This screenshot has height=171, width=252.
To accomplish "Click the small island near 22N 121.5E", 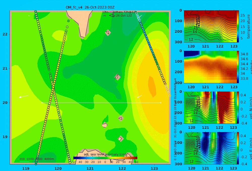I will tap(108, 32).
